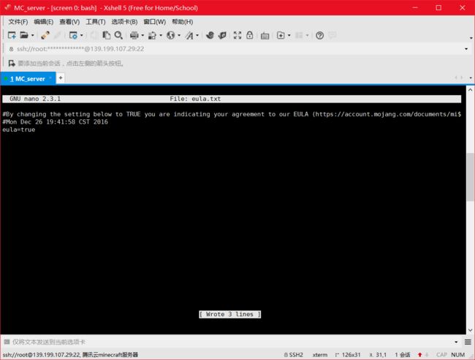Expand the address bar dropdown arrow
Image resolution: width=475 pixels, height=360 pixels.
[x=466, y=49]
